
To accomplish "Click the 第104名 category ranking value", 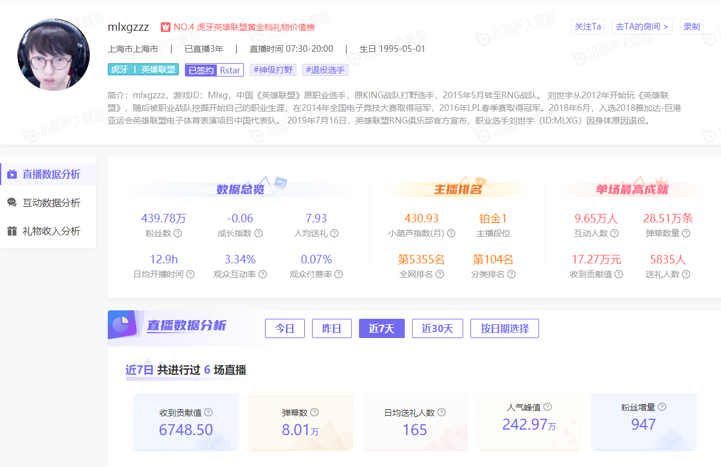I will 493,260.
